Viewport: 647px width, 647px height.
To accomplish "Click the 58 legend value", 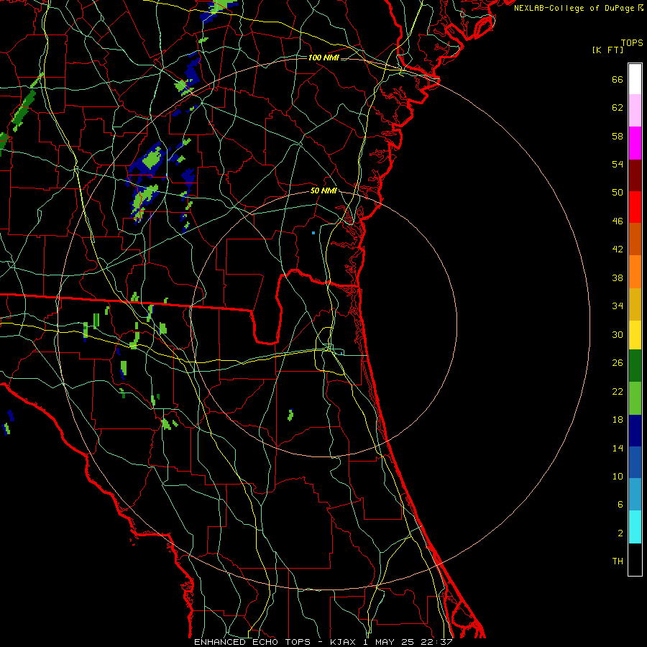I will 618,136.
